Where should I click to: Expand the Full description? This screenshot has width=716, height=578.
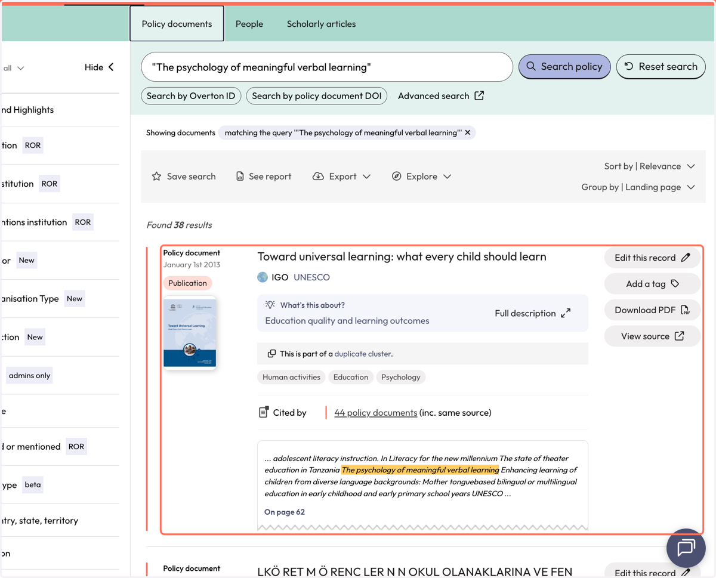[x=532, y=313]
